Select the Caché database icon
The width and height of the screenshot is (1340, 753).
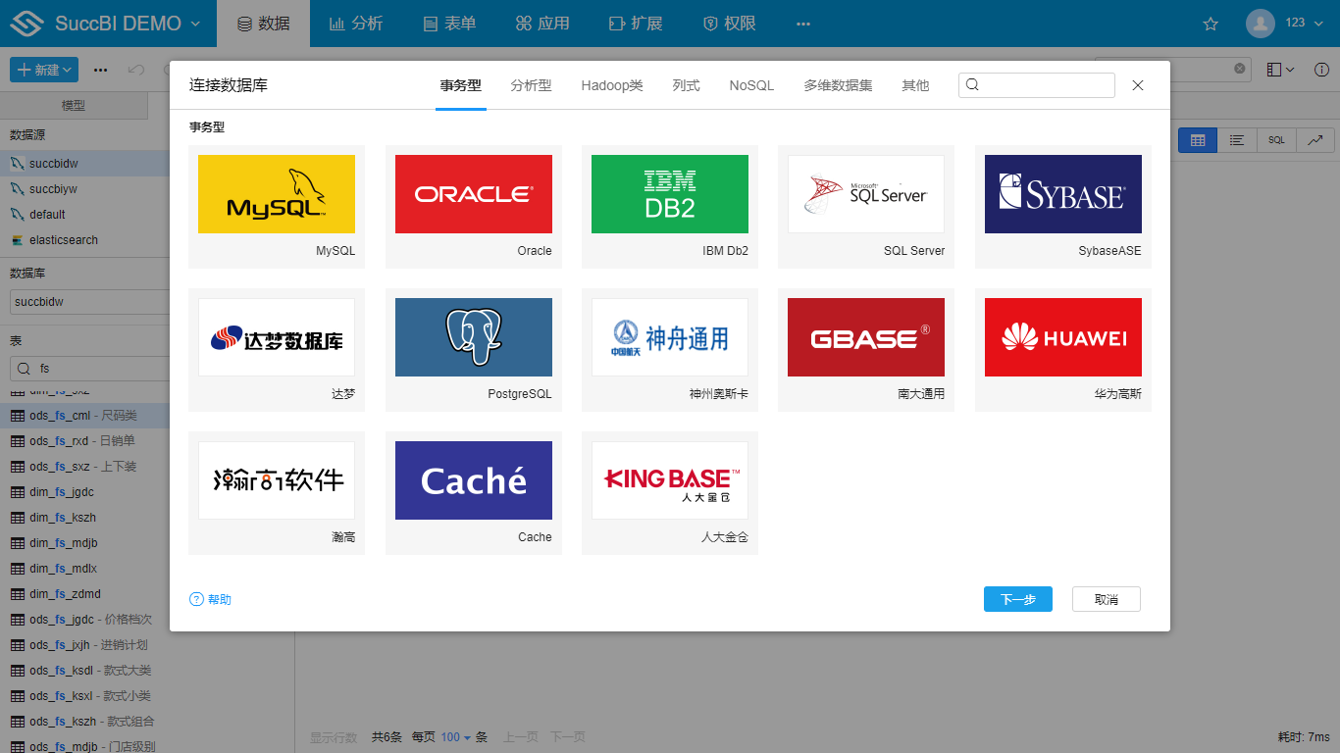[473, 481]
